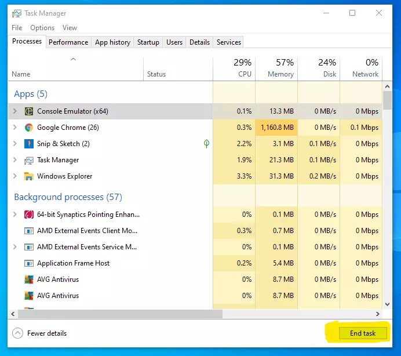Click Snip & Sketch's 2.2% CPU value
The height and width of the screenshot is (356, 401).
click(244, 144)
